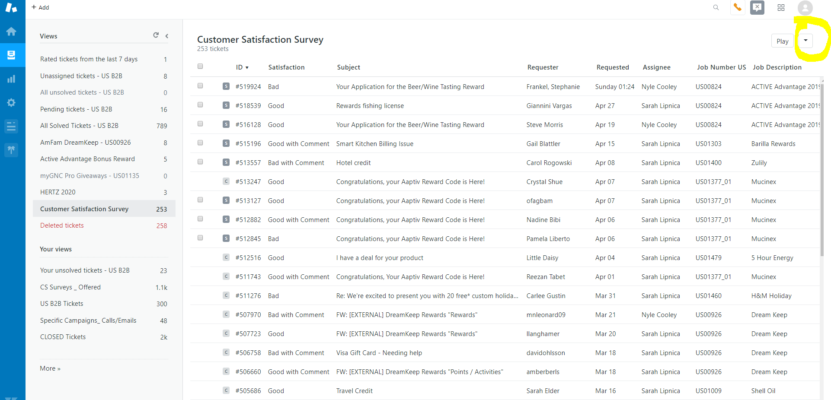Open the products grid icon
831x400 pixels.
(x=781, y=7)
